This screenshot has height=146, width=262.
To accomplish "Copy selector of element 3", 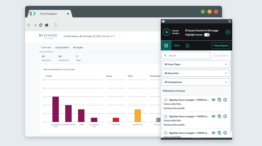I will point(219,133).
